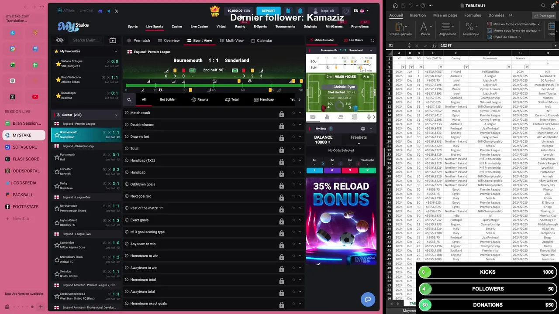Screen dimensions: 559x314
Task: Open the gift box bonuses icon
Action: 288,11
